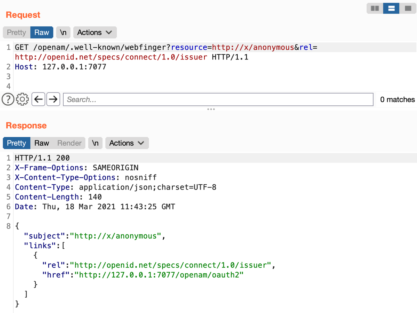Switch Request view to Pretty tab
The image size is (417, 313).
[16, 32]
